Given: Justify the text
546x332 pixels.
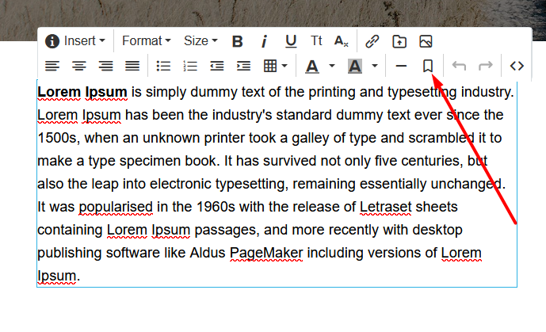Looking at the screenshot, I should click(132, 66).
